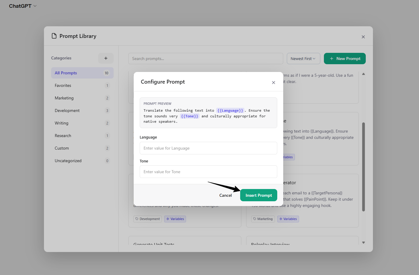This screenshot has width=419, height=275.
Task: Open the ChatGPT model dropdown
Action: pos(23,6)
